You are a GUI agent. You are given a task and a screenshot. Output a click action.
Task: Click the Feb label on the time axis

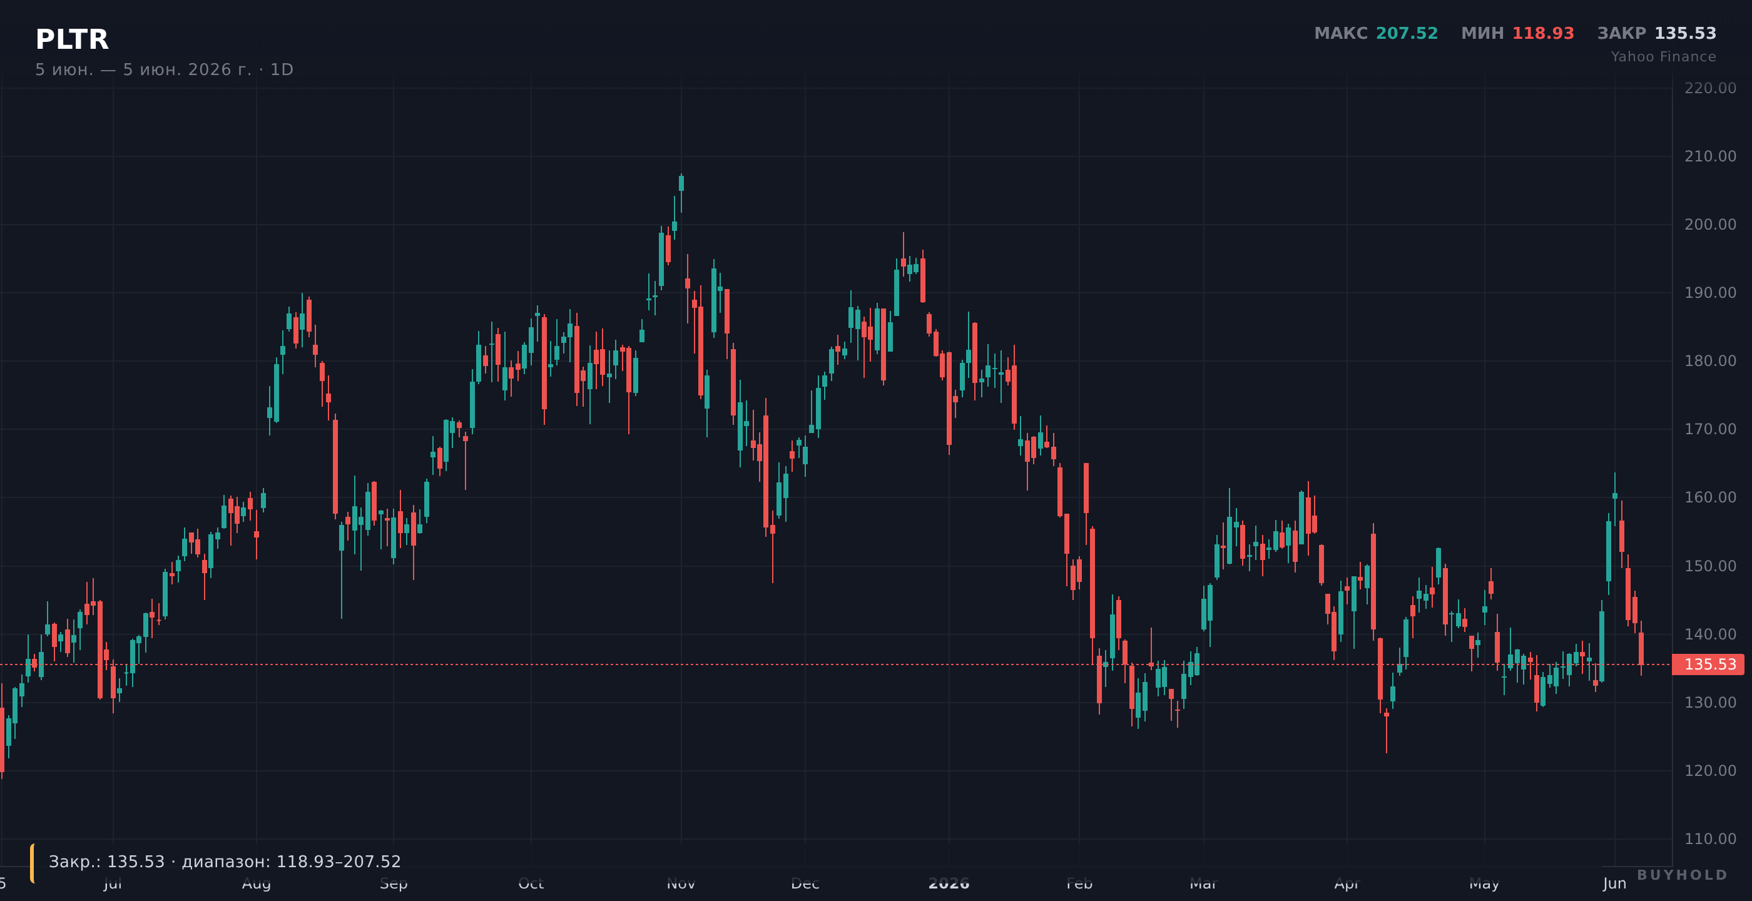click(x=1079, y=883)
